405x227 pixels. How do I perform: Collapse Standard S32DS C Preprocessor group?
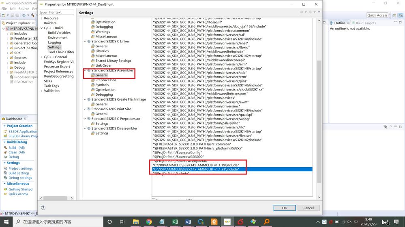point(85,119)
